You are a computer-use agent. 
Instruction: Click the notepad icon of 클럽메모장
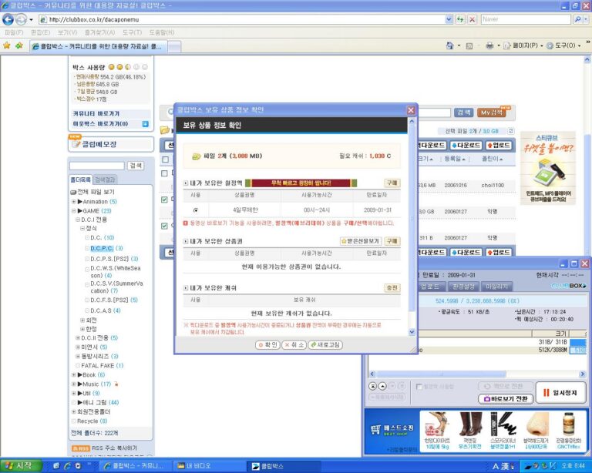(76, 144)
